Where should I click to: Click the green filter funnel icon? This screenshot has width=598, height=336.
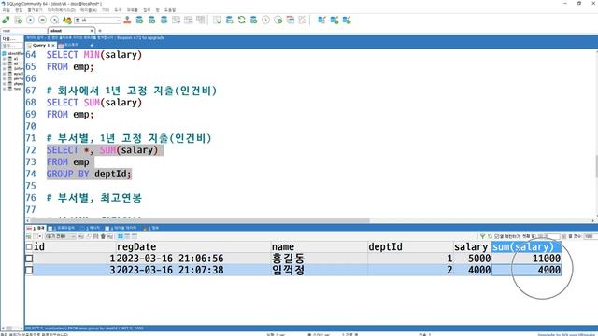point(482,236)
